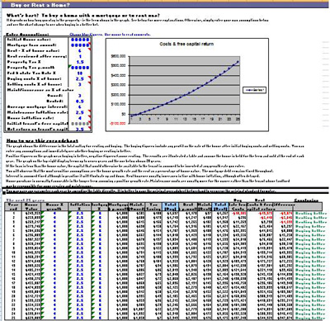Select the Owned maintenance value 3
The image size is (330, 321).
[80, 96]
